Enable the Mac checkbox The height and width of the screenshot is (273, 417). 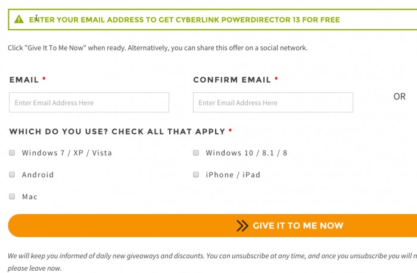[12, 196]
